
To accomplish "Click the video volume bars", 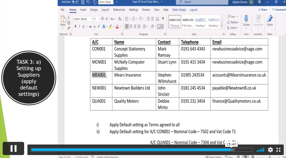I will tap(260, 150).
